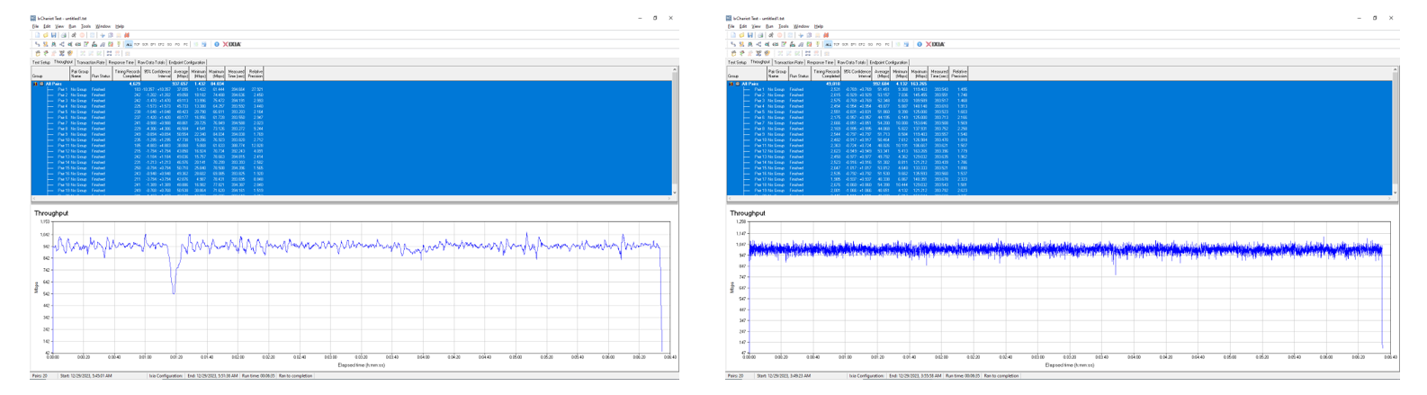Click IXIA logo in left window toolbar
Viewport: 1427px width, 395px height.
point(232,44)
